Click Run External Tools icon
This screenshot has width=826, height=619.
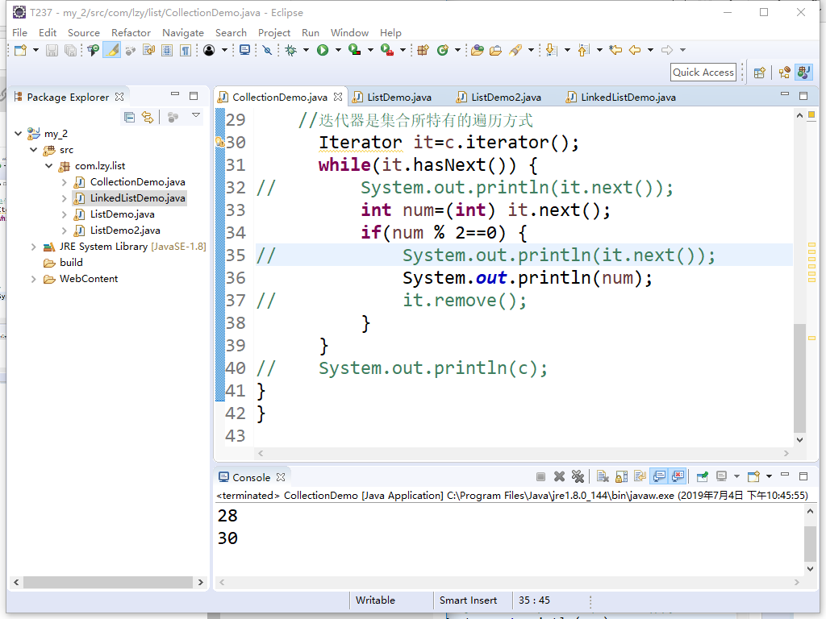[x=387, y=50]
